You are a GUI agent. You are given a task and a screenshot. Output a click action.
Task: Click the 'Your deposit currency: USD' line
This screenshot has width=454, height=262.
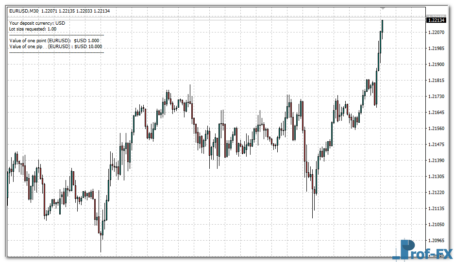coord(37,23)
